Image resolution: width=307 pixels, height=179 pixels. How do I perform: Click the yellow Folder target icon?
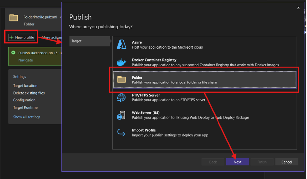(121, 80)
